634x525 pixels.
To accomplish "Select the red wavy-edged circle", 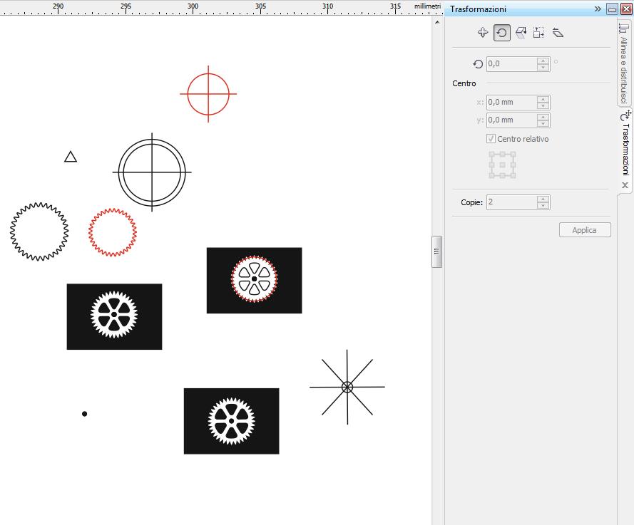I will click(x=113, y=232).
